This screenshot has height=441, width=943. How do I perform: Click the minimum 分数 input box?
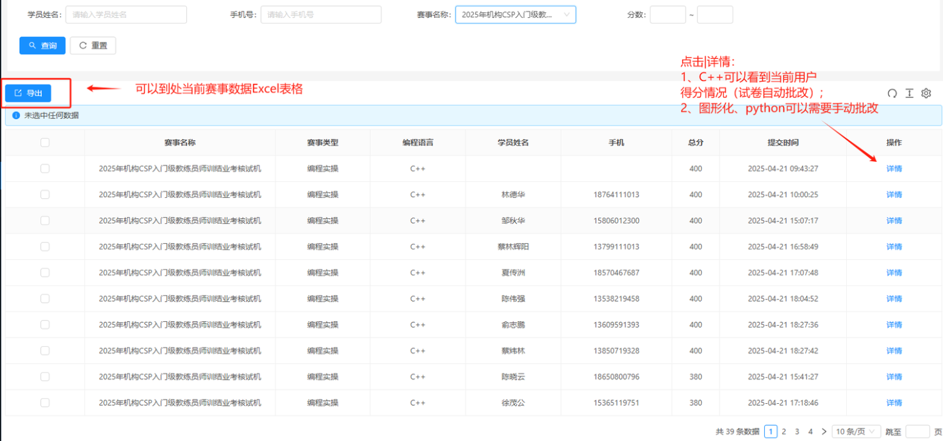[x=667, y=15]
